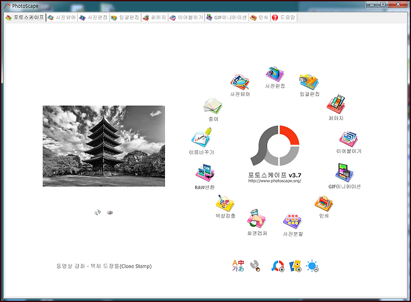This screenshot has width=411, height=302.
Task: Go to the 일괄편집 tab
Action: pyautogui.click(x=125, y=18)
